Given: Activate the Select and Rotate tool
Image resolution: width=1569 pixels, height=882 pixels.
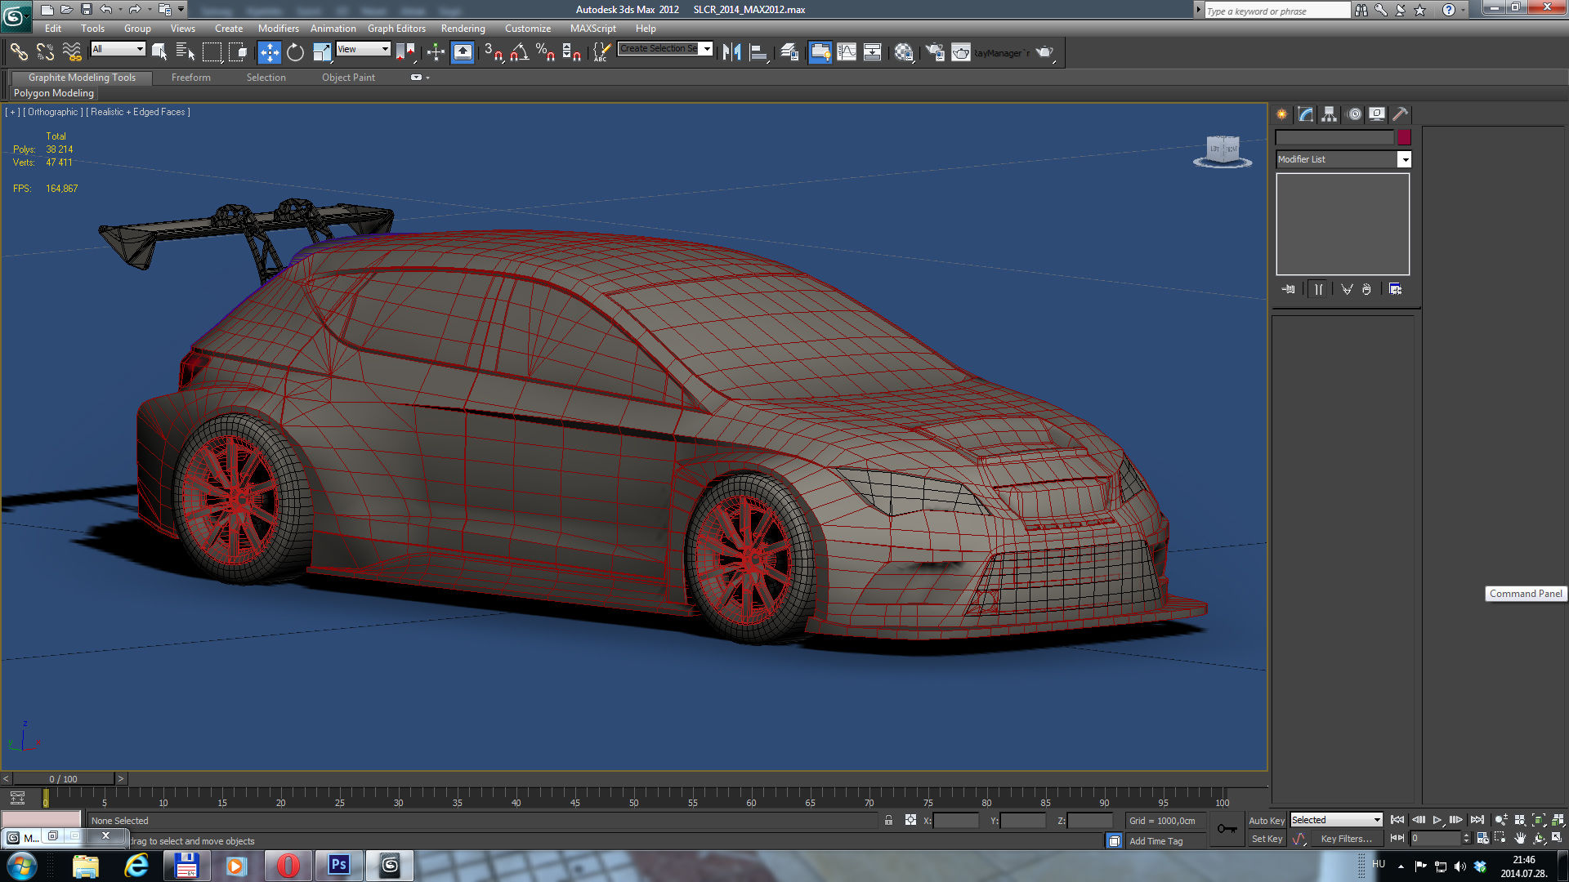Looking at the screenshot, I should click(x=295, y=53).
